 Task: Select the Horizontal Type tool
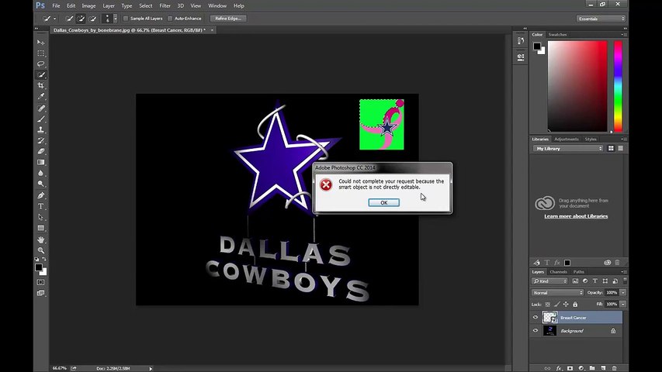[x=41, y=207]
